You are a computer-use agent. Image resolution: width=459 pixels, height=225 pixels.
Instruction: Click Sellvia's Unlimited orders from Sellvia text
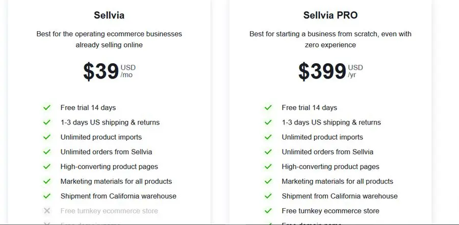point(106,152)
